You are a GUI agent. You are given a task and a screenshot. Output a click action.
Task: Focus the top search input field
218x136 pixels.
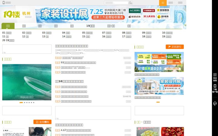[x=116, y=3]
